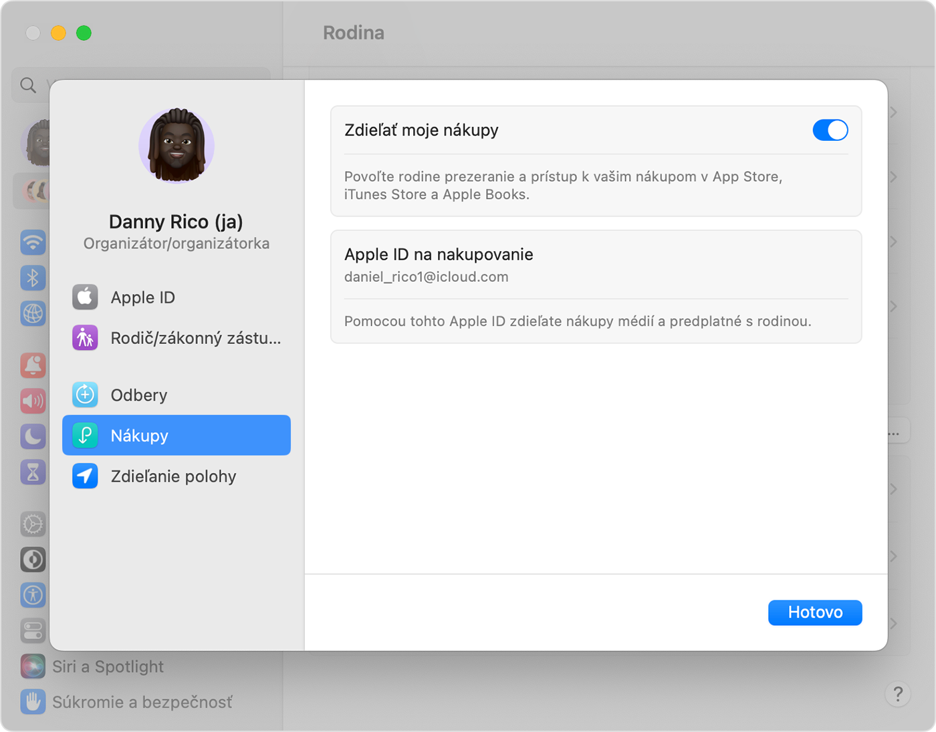Select the Zdieľanie polohy menu item
The image size is (936, 732).
click(x=173, y=476)
